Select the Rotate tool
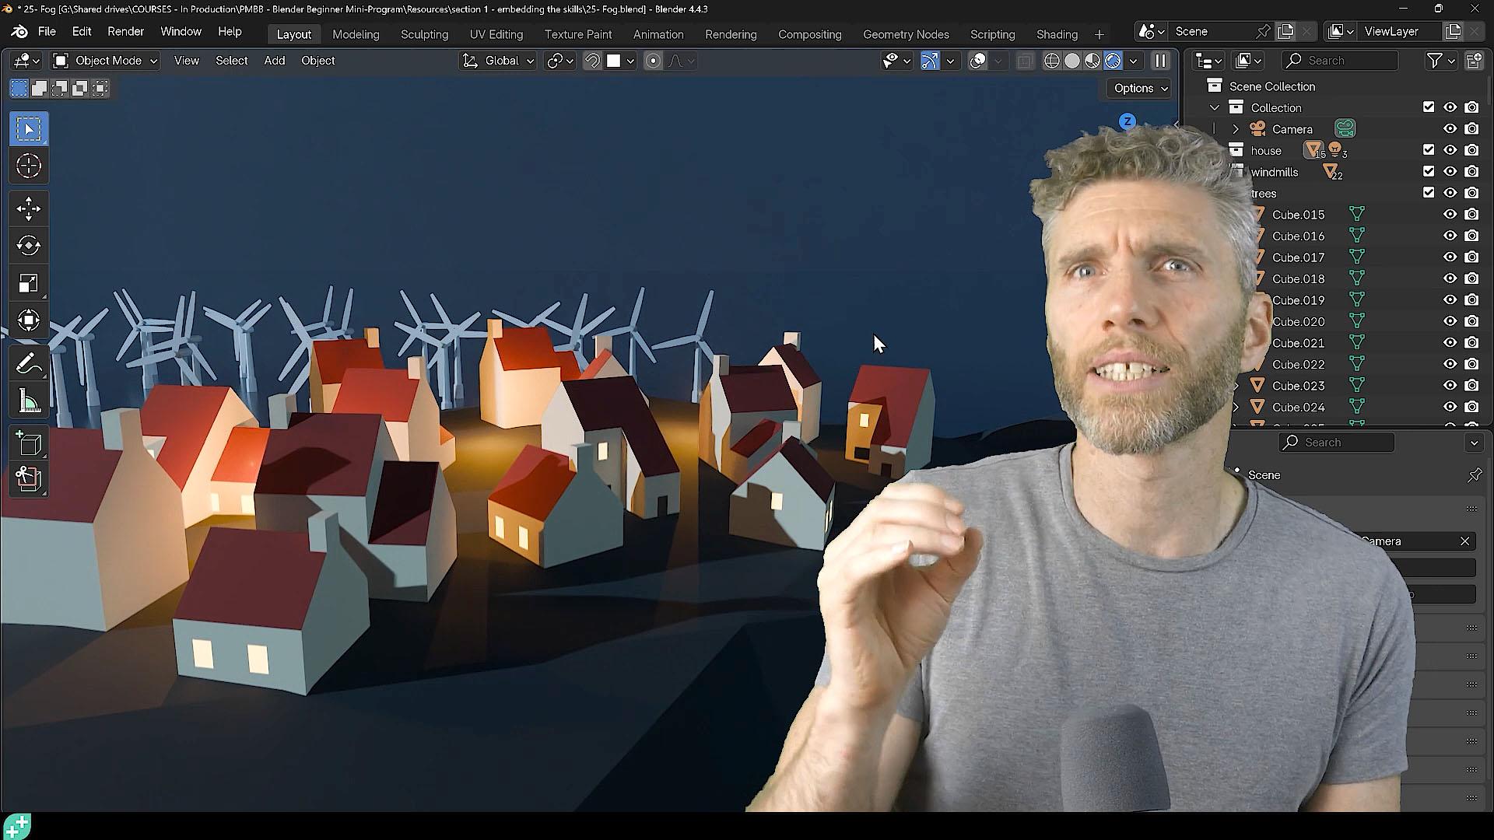The image size is (1494, 840). pos(29,246)
